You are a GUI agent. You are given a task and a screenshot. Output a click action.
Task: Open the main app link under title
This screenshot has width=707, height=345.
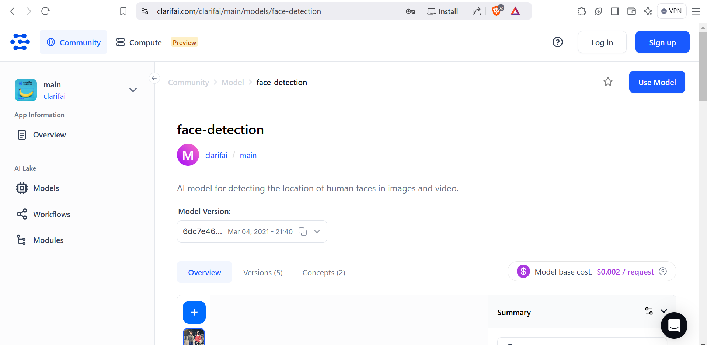248,156
